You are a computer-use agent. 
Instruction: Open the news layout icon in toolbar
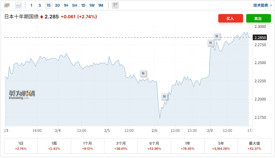click(x=115, y=5)
